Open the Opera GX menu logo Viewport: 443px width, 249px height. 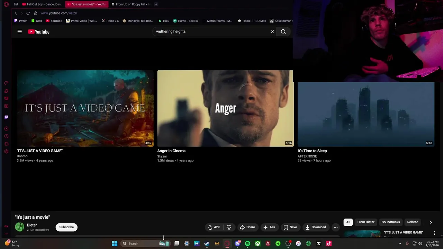tap(6, 4)
